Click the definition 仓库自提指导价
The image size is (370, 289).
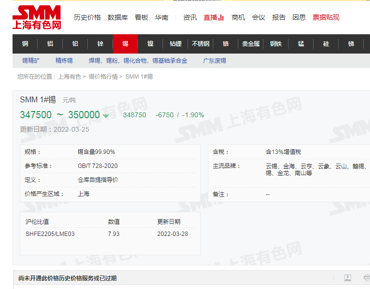[x=98, y=180]
